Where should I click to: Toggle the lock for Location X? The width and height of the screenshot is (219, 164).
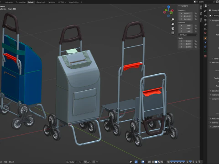(x=195, y=13)
